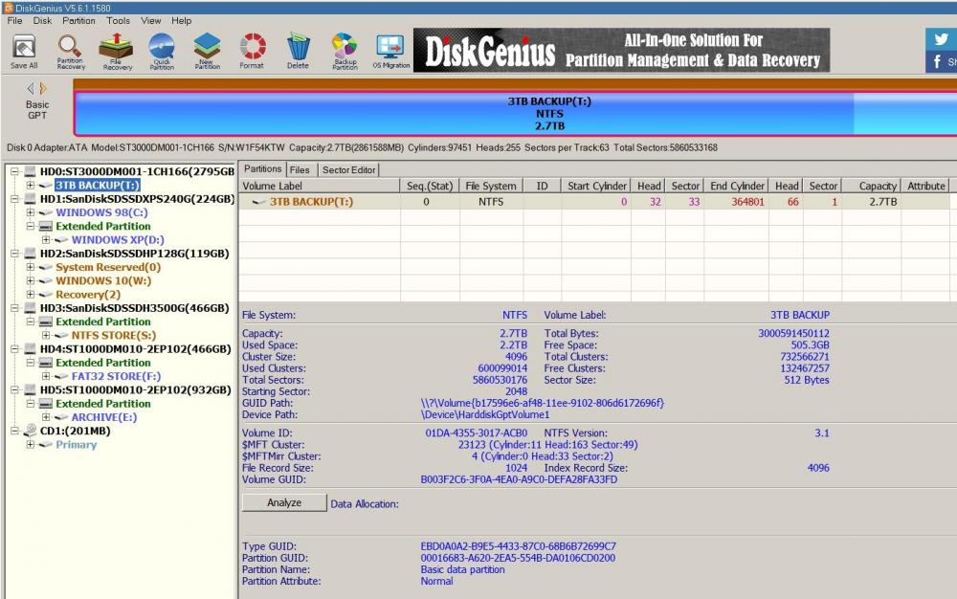Click the Analyze button

(x=284, y=502)
